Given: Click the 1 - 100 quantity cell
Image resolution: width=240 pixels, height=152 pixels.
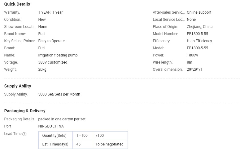Looking at the screenshot, I should 82,136.
